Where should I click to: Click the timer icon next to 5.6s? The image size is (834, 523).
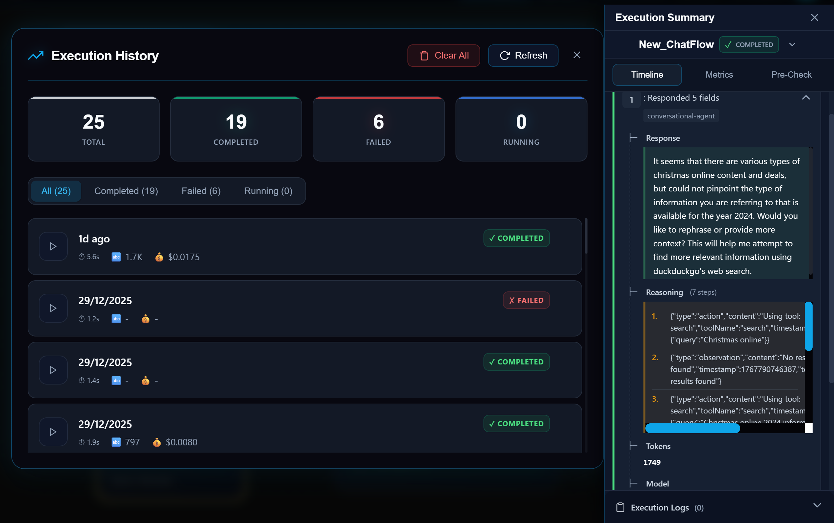point(82,257)
